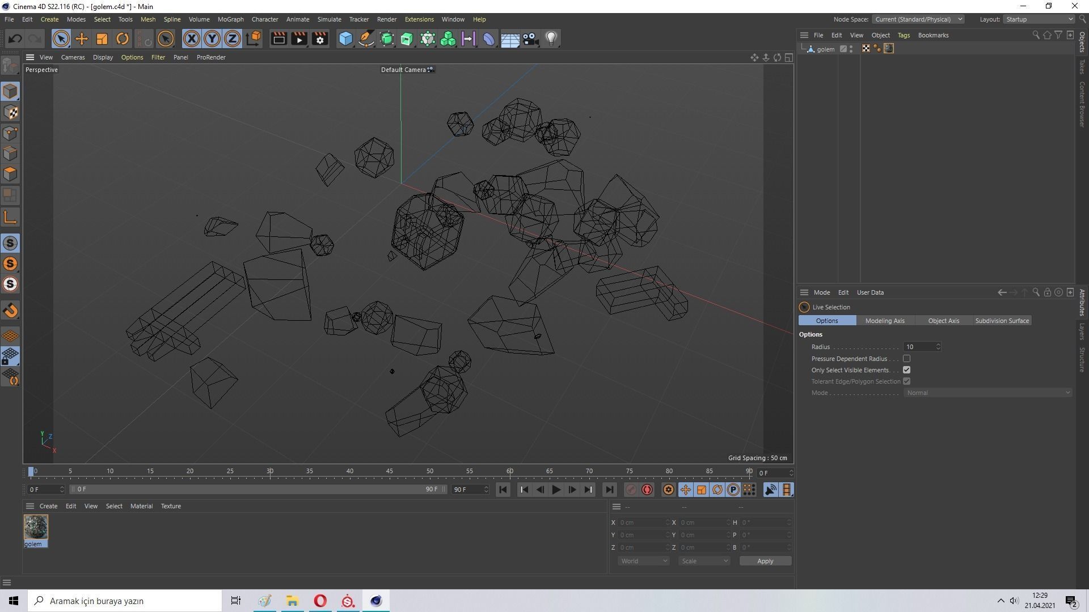Click Render to Picture Viewer icon
Image resolution: width=1089 pixels, height=612 pixels.
click(299, 39)
